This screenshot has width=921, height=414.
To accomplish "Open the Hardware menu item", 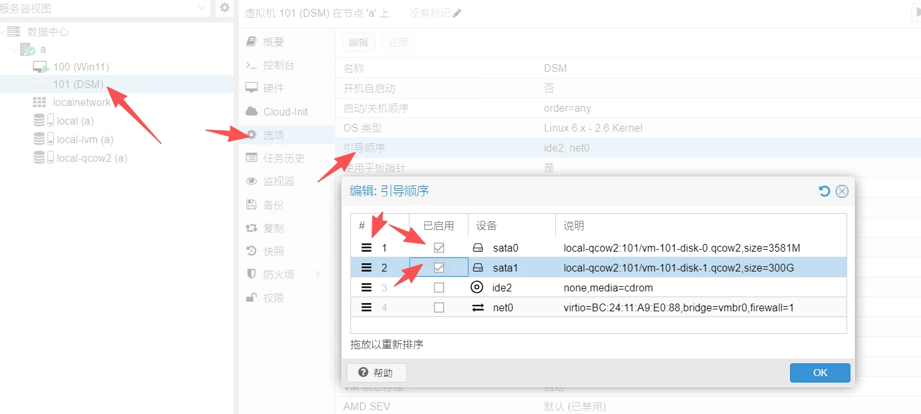I will (x=273, y=89).
